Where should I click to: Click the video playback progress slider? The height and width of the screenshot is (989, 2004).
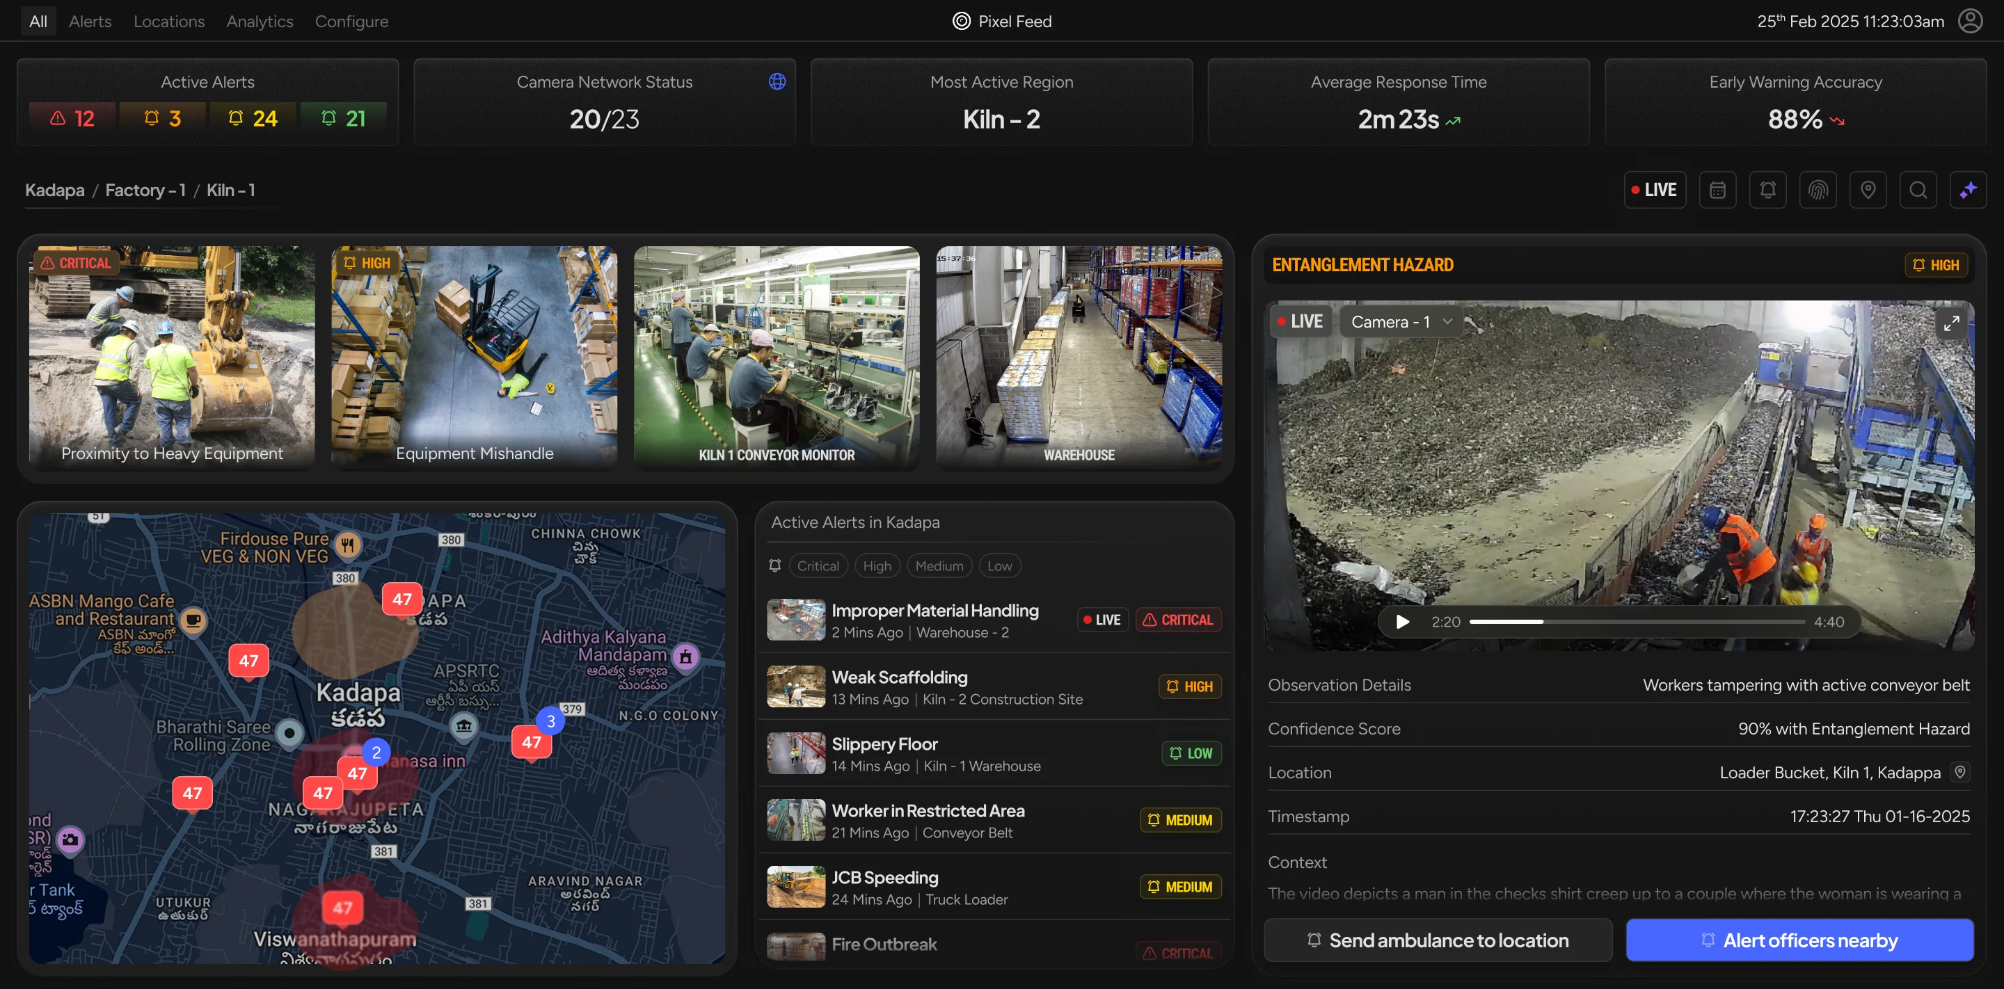tap(1634, 621)
